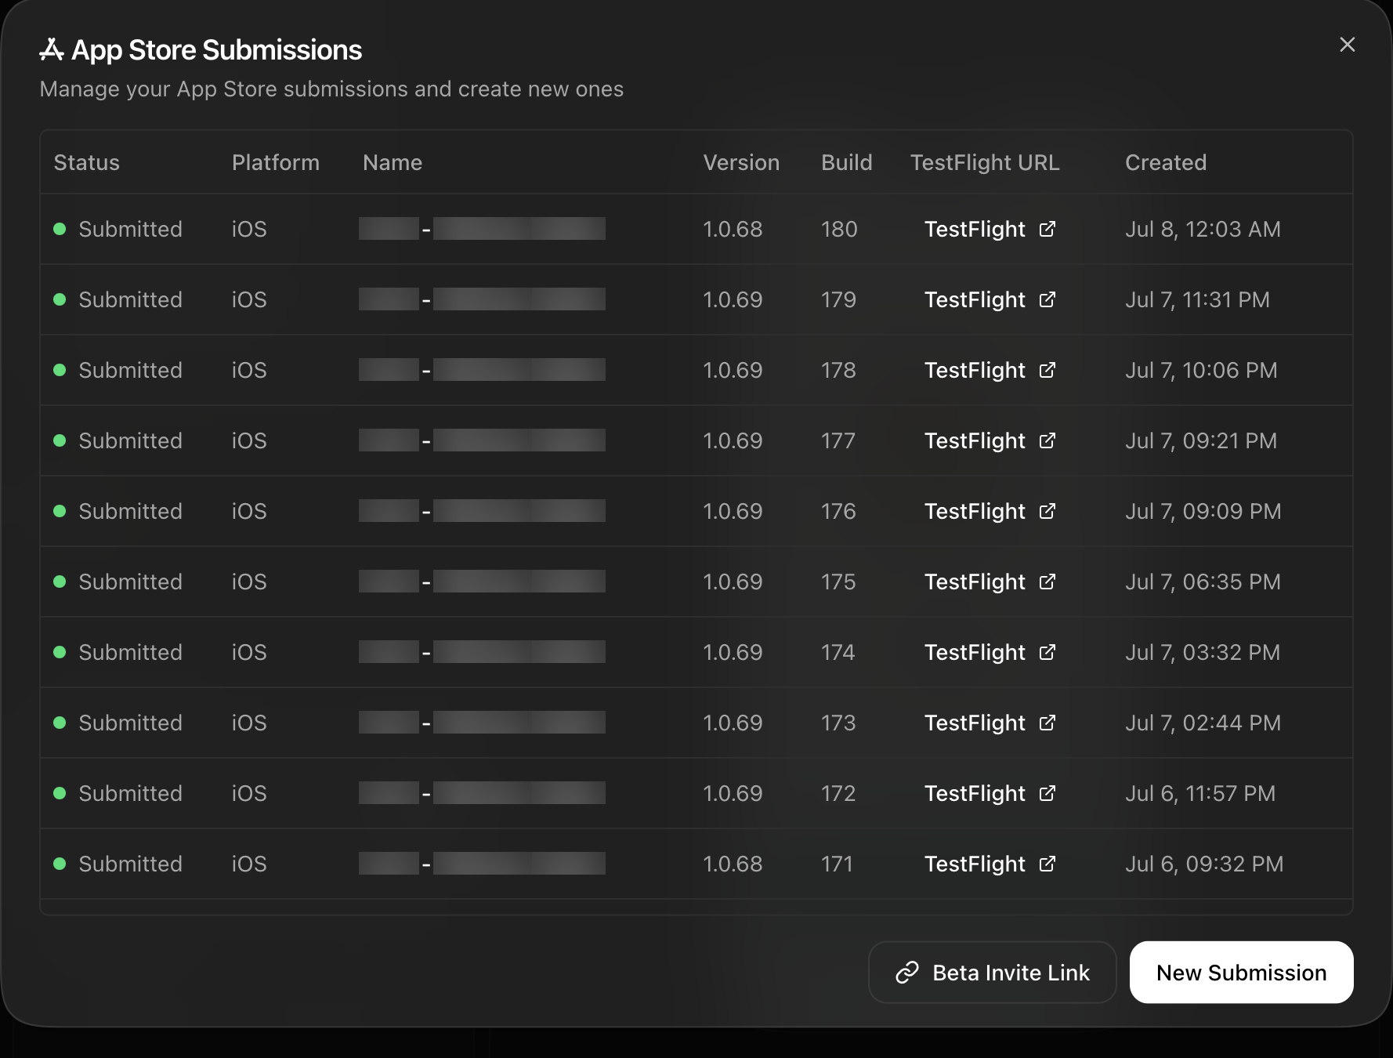Select the date Jul 7, 09:09 PM
This screenshot has width=1393, height=1058.
point(1203,511)
